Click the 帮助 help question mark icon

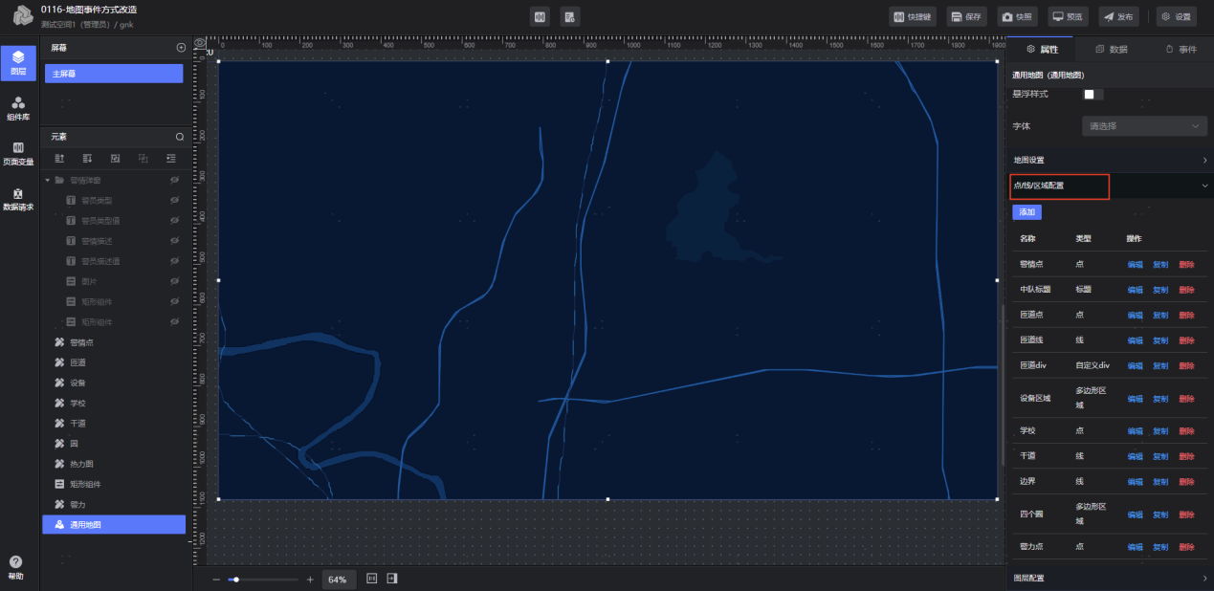[x=15, y=562]
